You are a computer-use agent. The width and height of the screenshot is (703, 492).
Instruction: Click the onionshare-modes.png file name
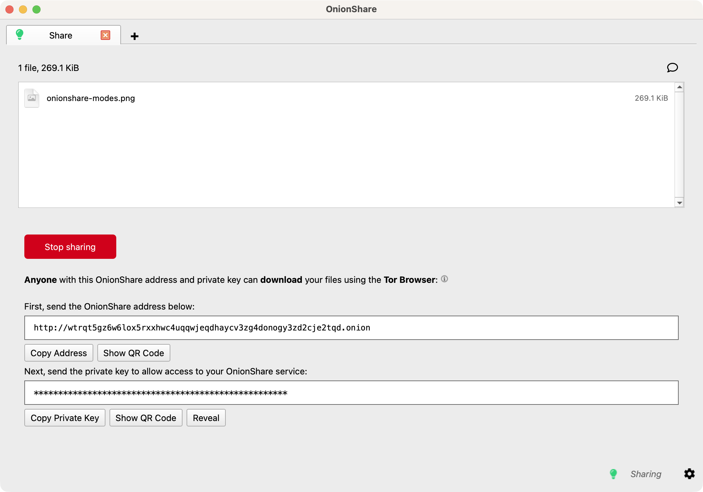91,98
